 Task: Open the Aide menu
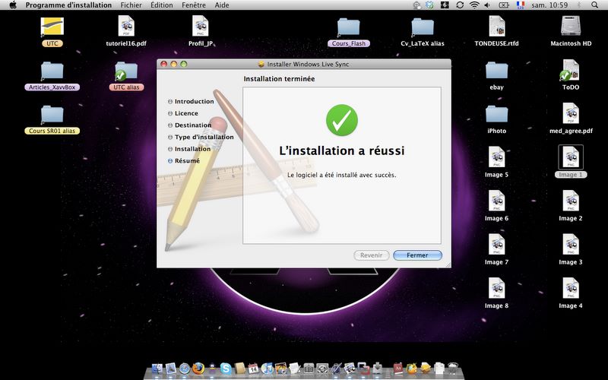tap(222, 5)
